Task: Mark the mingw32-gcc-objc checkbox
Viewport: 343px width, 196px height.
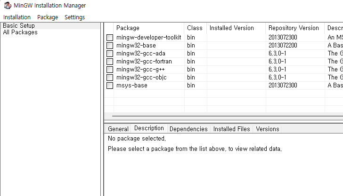Action: 110,78
